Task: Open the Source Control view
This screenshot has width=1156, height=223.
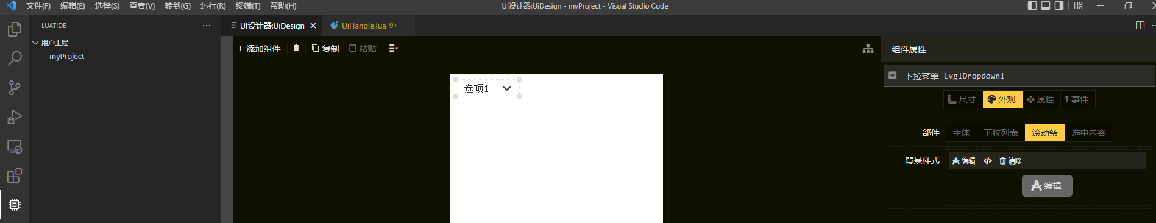Action: pos(15,88)
